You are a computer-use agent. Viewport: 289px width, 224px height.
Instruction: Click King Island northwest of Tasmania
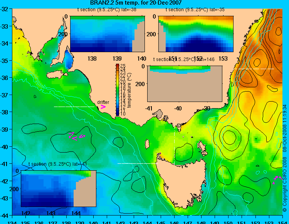(147, 144)
